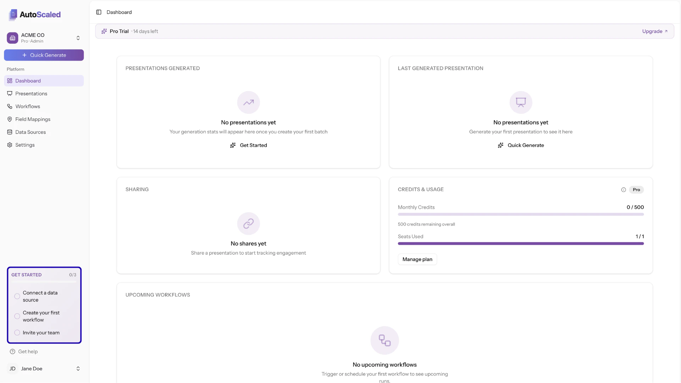Select the Presentations monitor icon in sidebar
The height and width of the screenshot is (383, 681).
[10, 93]
